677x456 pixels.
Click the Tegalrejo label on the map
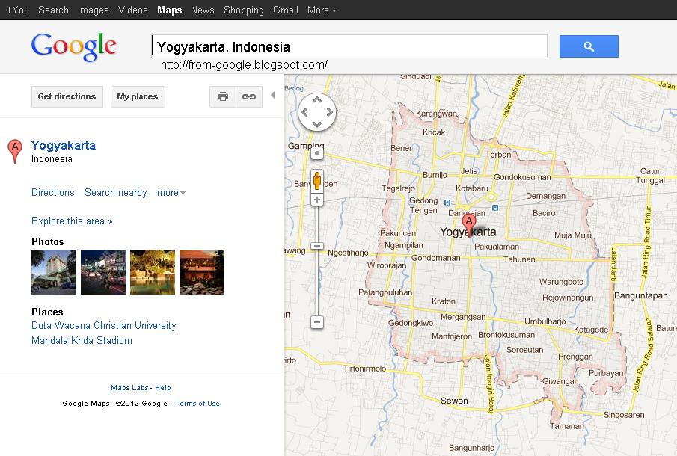(x=398, y=188)
